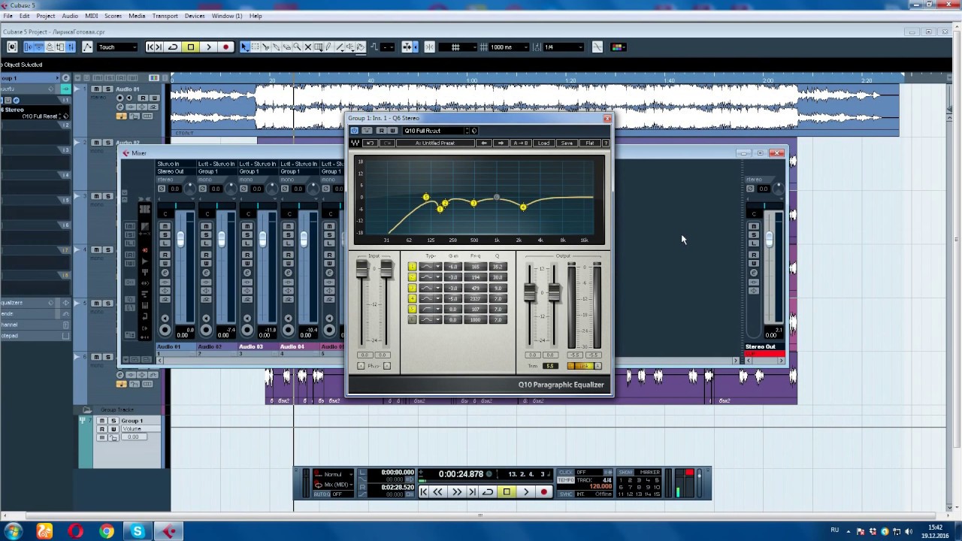Click Play in the top toolbar

tap(208, 47)
